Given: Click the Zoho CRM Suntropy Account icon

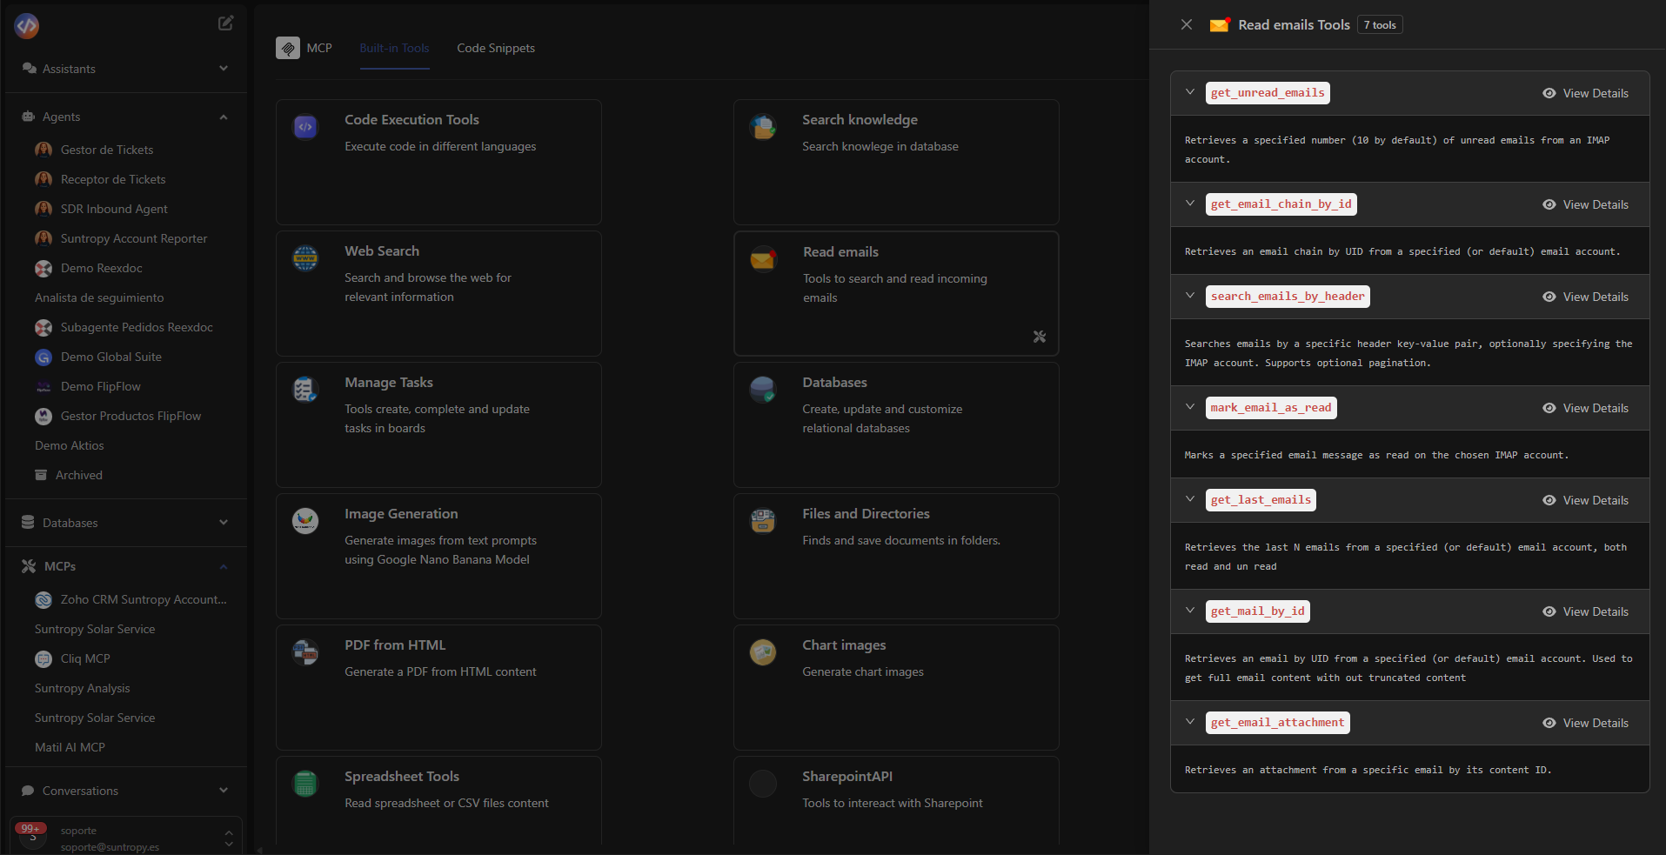Looking at the screenshot, I should click(43, 599).
